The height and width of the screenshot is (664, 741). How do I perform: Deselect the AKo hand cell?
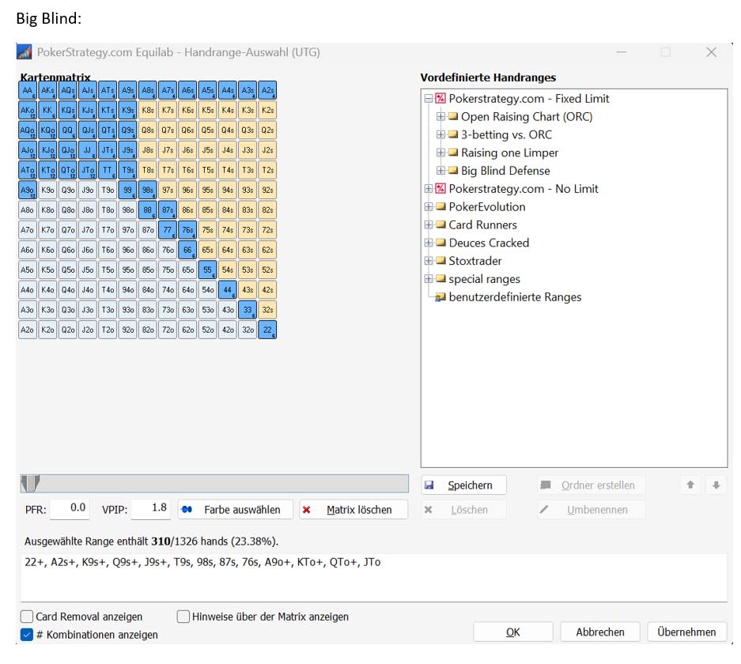pos(28,110)
